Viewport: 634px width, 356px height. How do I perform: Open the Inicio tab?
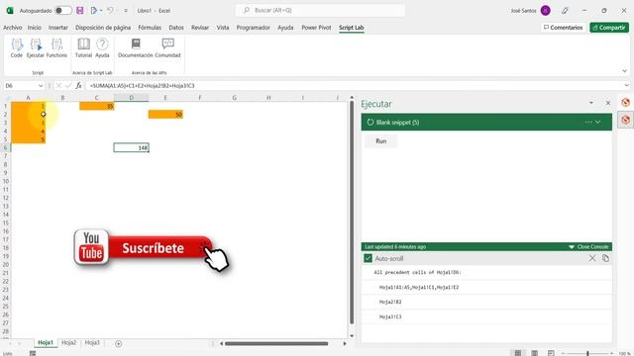[x=35, y=28]
